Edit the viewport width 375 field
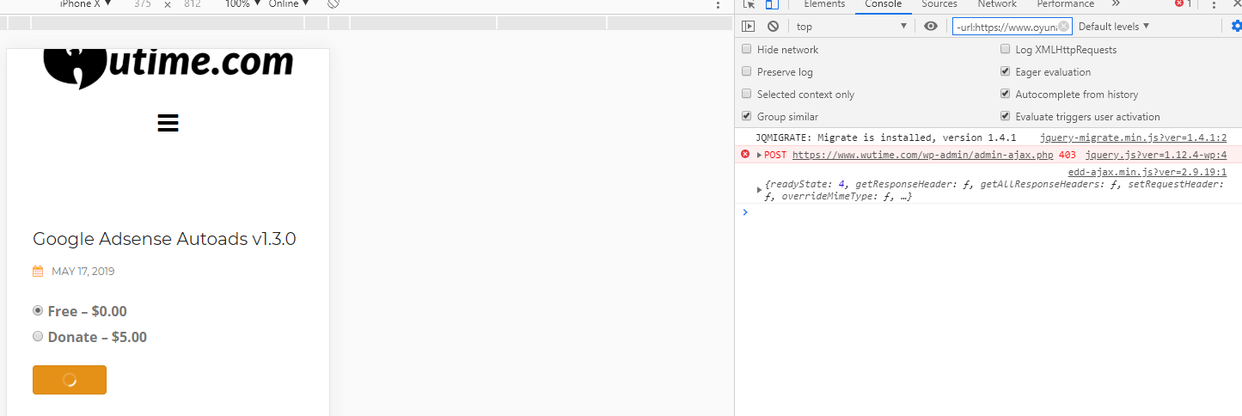The height and width of the screenshot is (416, 1242). point(143,4)
